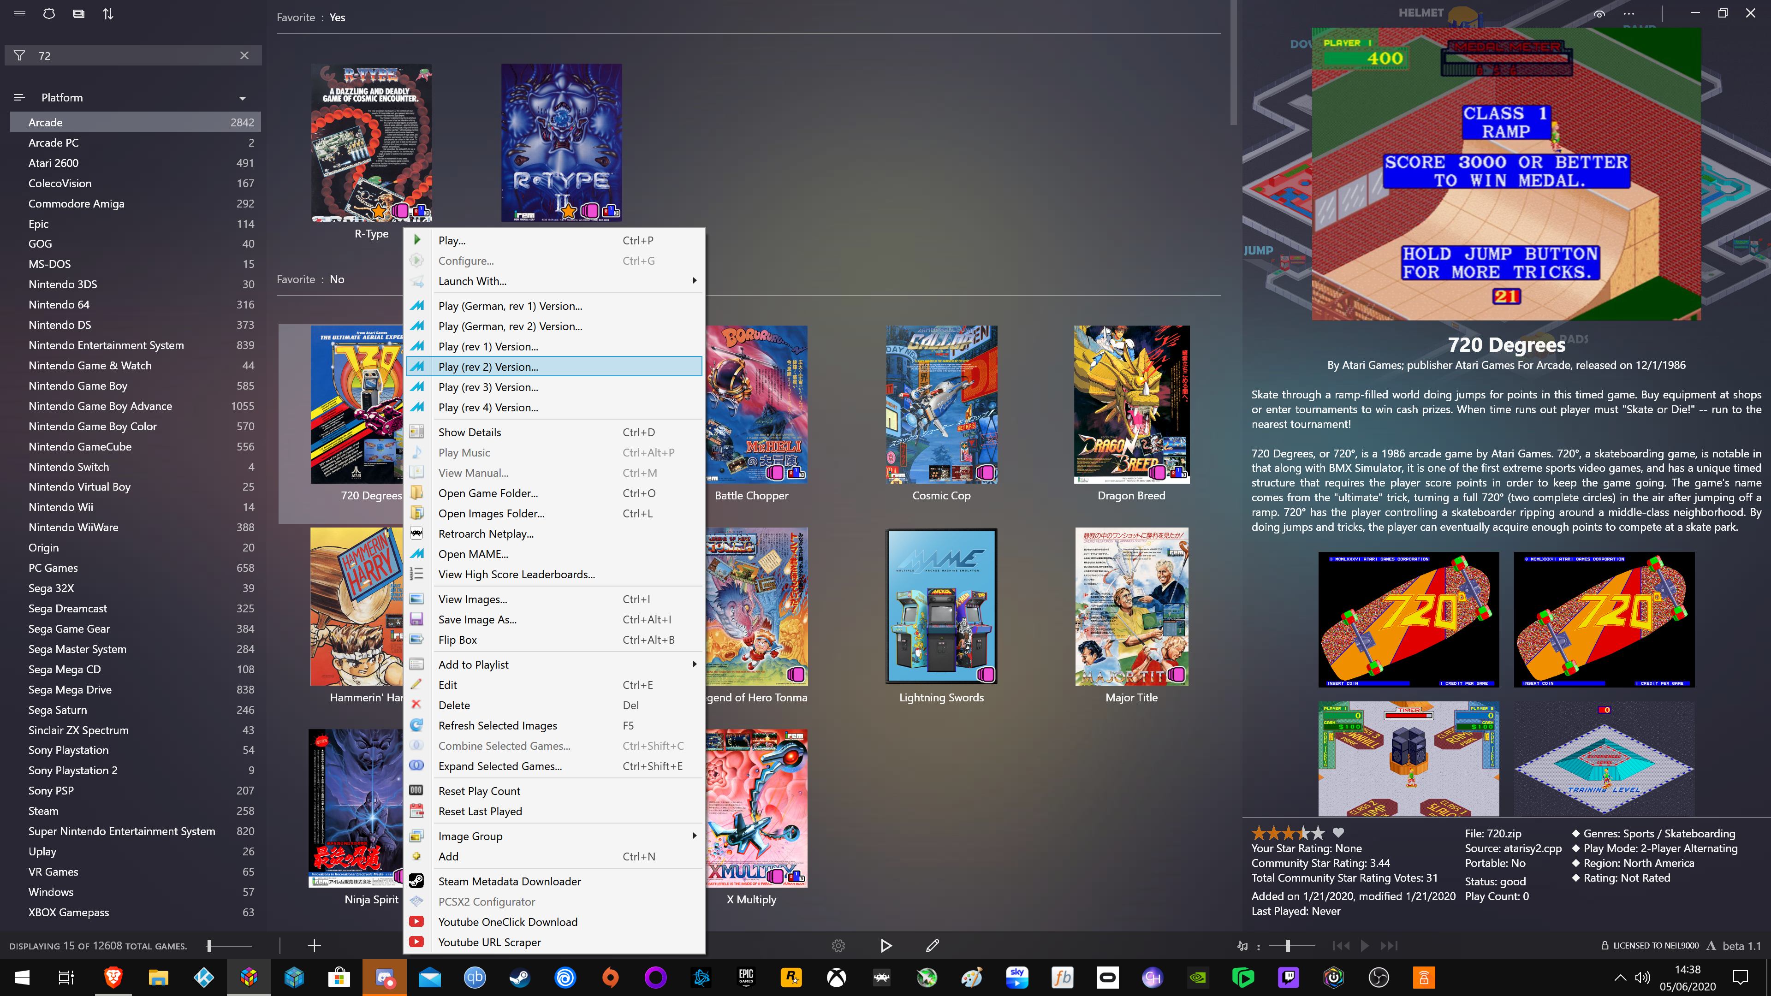This screenshot has height=996, width=1771.
Task: Click the Open MAME... logo icon
Action: (416, 554)
